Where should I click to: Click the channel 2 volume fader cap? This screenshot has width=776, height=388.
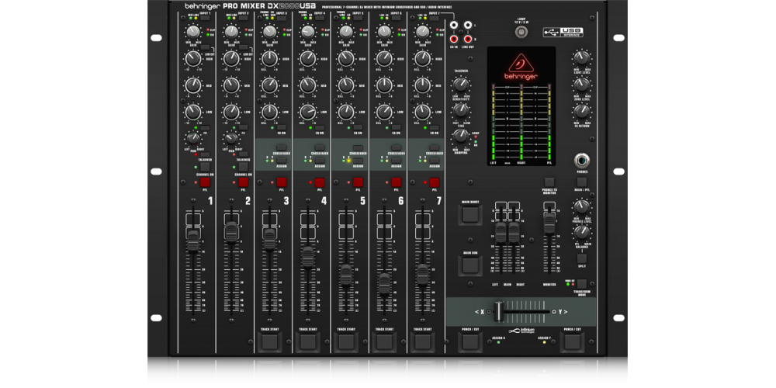(x=231, y=231)
